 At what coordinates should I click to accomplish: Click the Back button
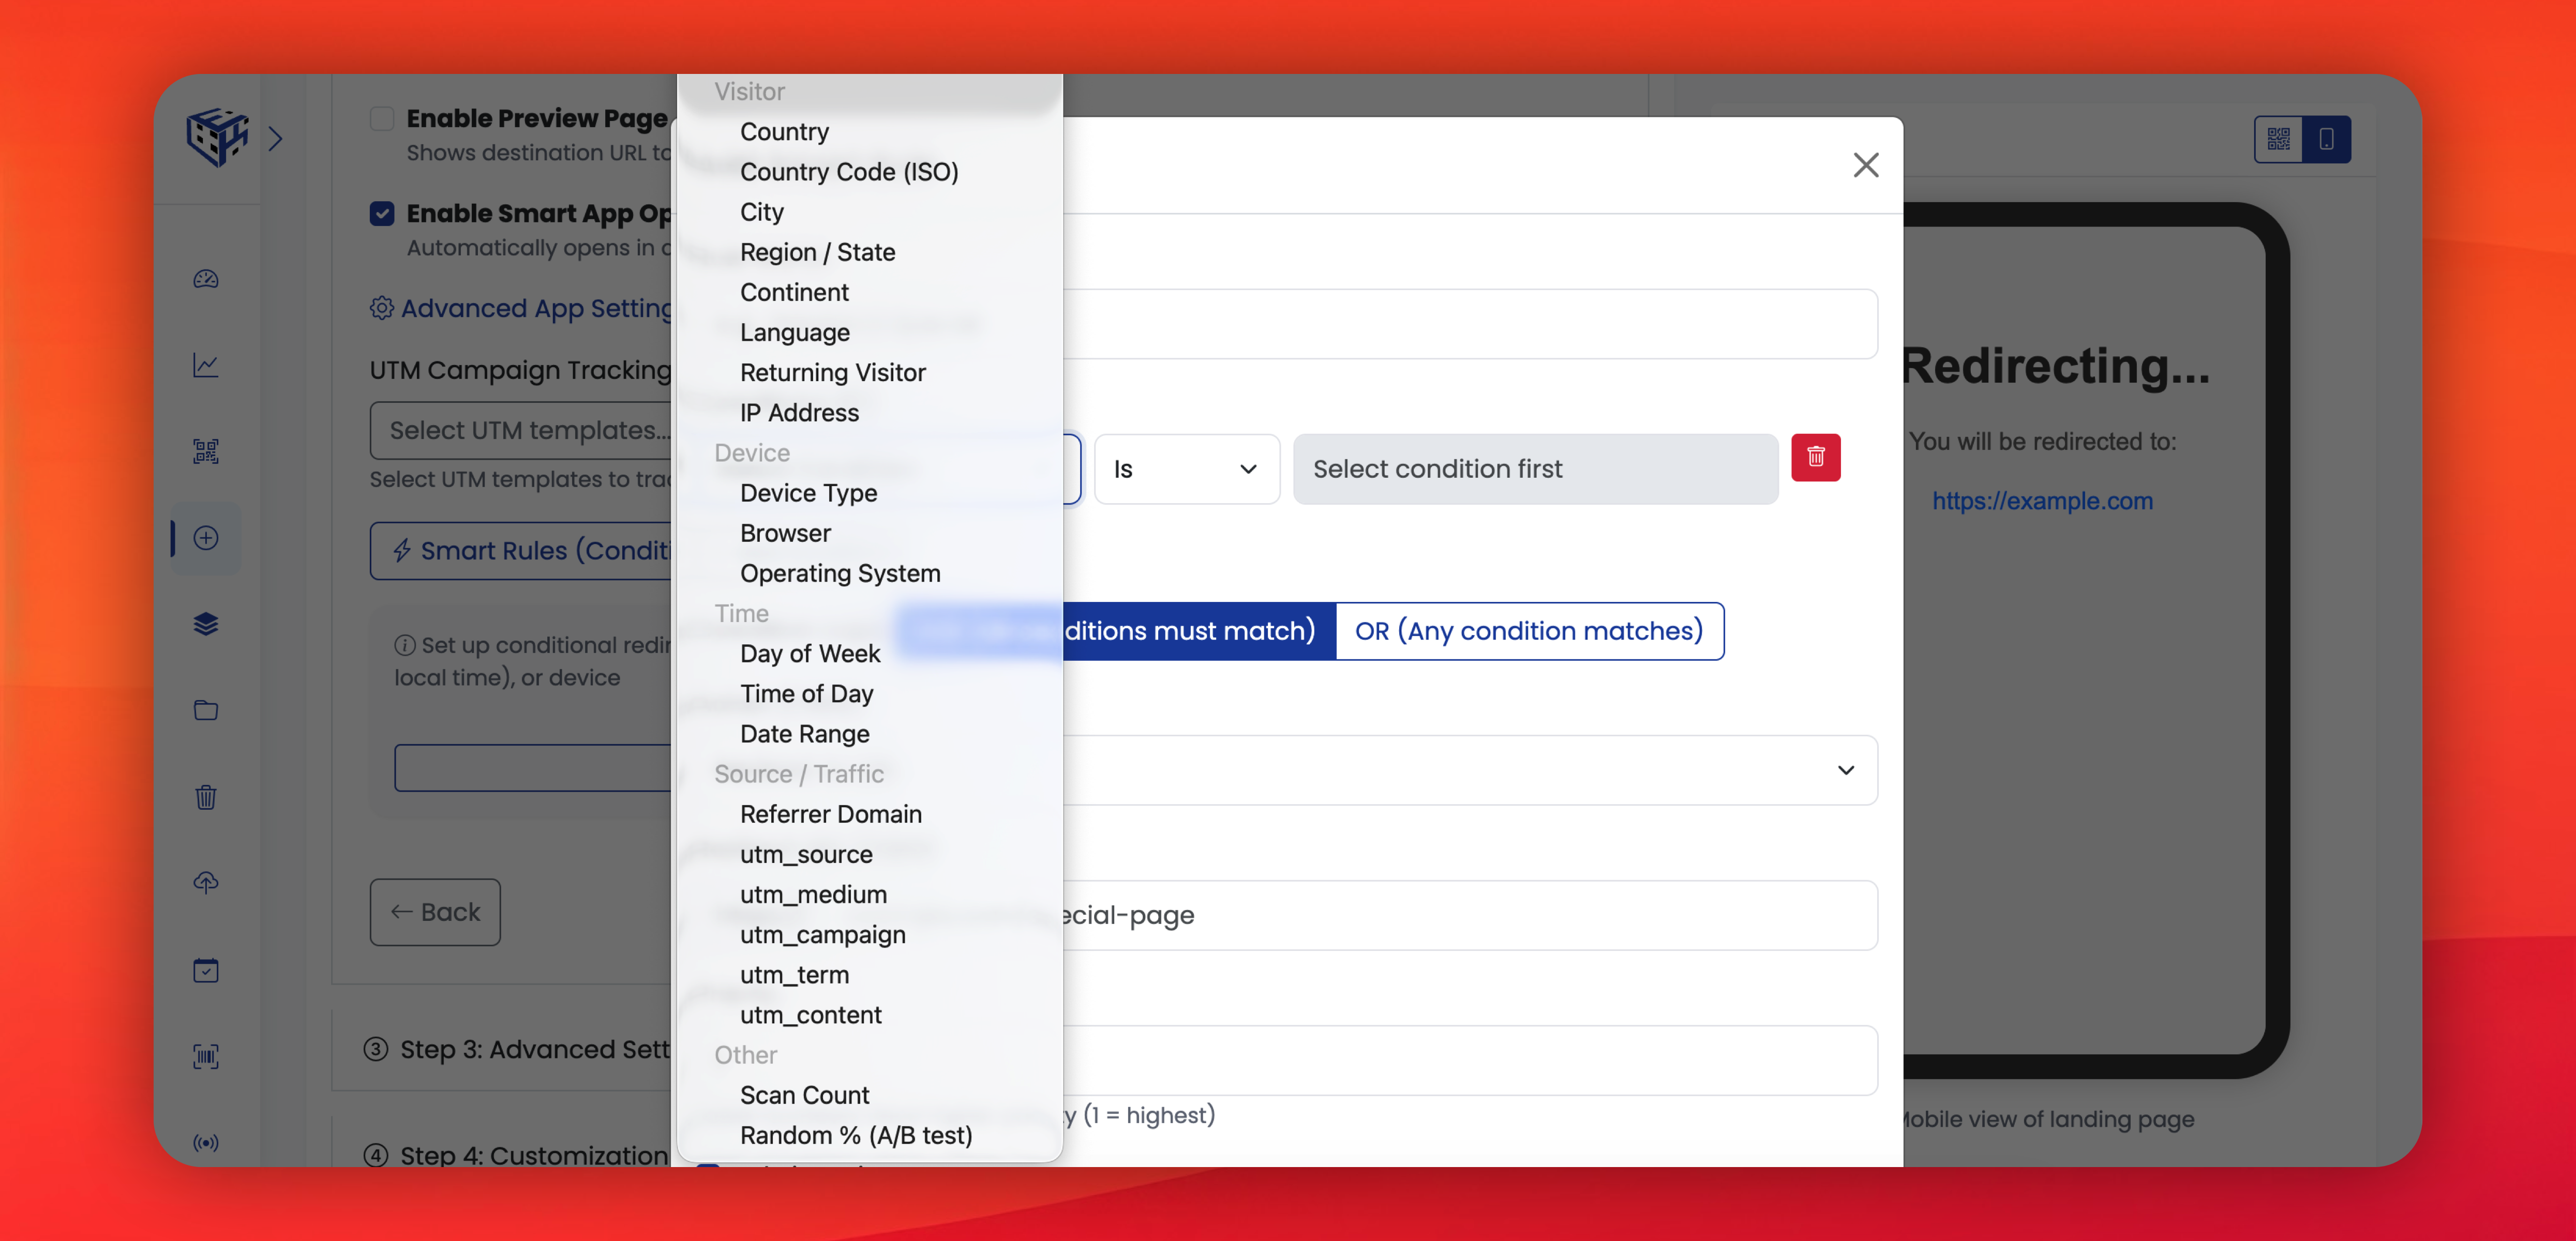435,912
